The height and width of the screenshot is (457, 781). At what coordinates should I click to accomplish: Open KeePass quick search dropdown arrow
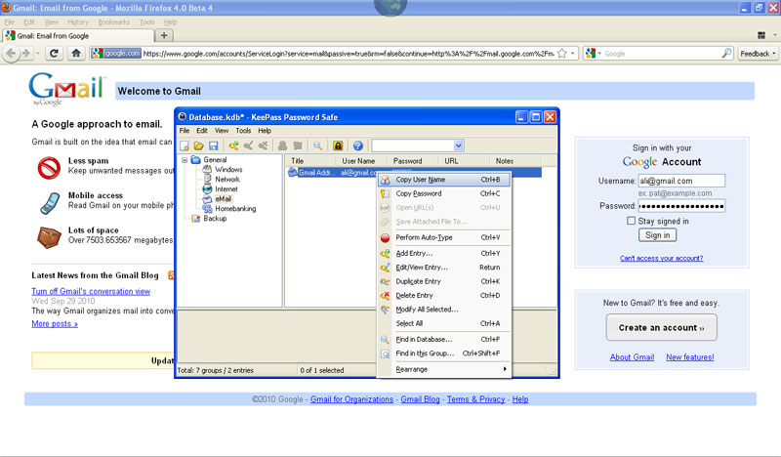tap(458, 145)
